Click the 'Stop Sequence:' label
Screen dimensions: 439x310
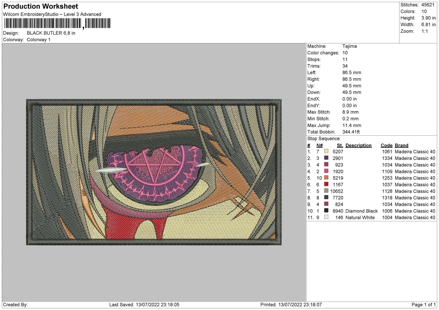point(324,139)
